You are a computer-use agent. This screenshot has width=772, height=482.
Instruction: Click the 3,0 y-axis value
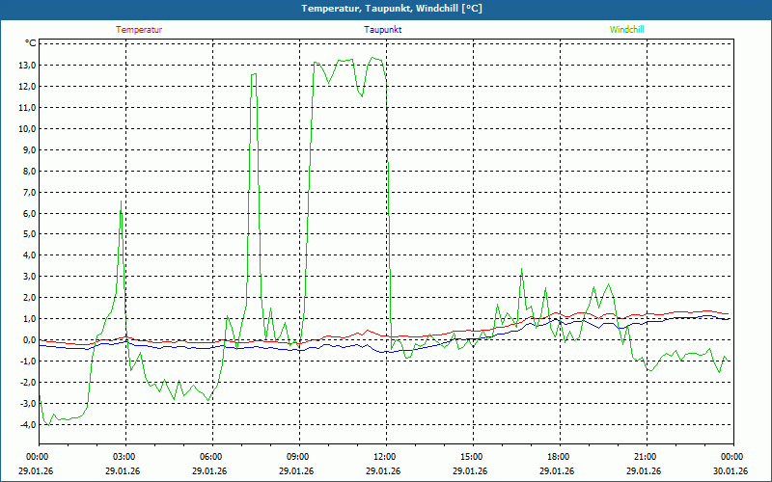[x=29, y=277]
